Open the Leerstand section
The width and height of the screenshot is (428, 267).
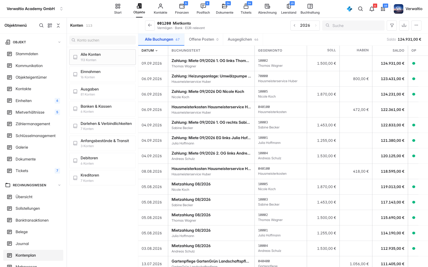[x=289, y=9]
